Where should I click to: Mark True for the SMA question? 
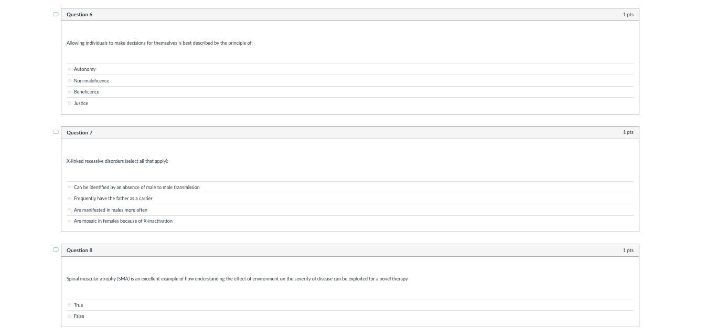[x=69, y=305]
